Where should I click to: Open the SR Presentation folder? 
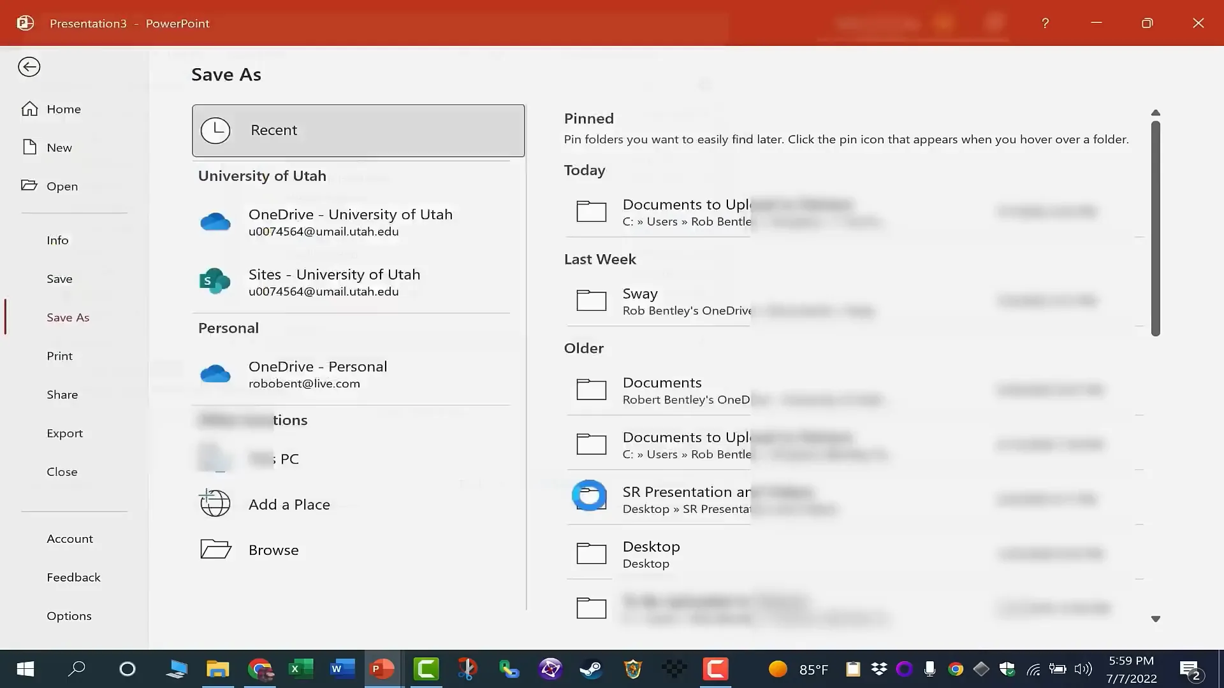(854, 499)
